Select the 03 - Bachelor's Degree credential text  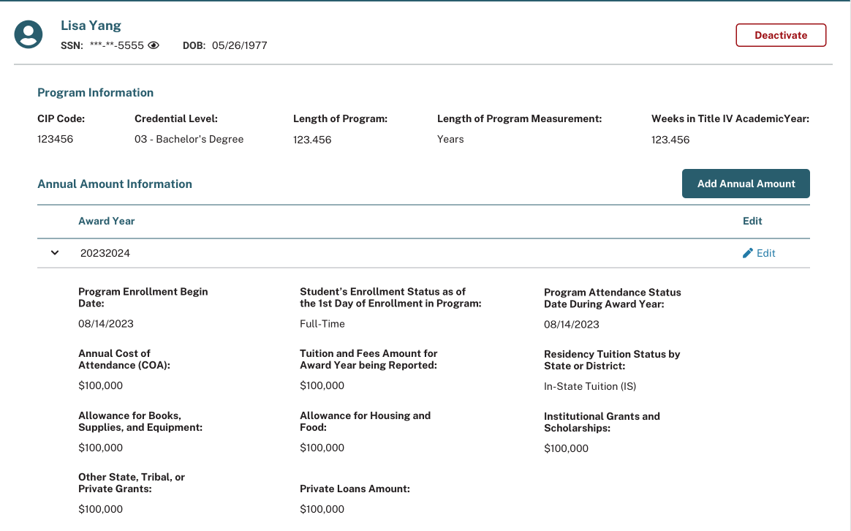pos(189,139)
